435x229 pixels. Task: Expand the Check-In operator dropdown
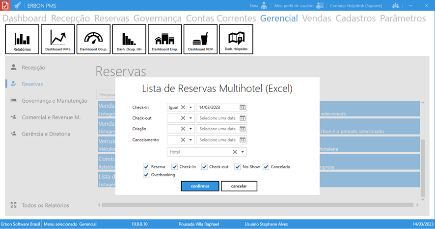pos(191,107)
